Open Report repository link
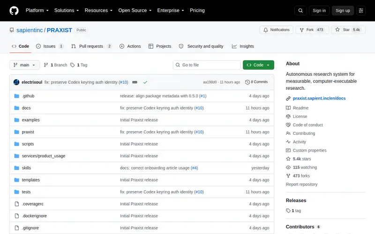Screen dimensions: 375x234 pyautogui.click(x=301, y=184)
